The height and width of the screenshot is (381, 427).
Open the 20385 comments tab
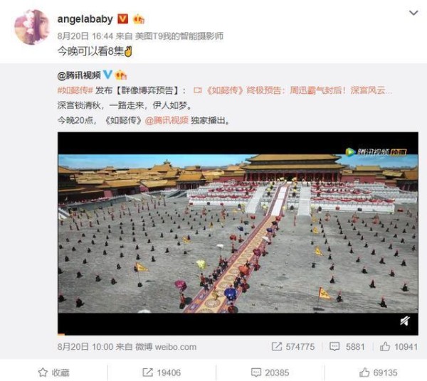270,372
